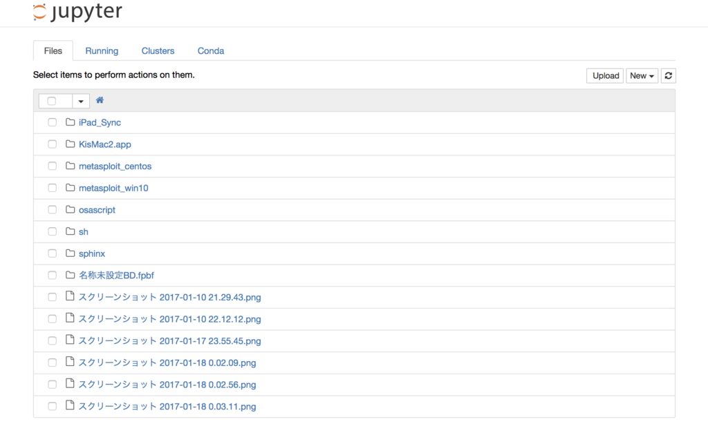Click the Jupyter logo
This screenshot has height=424, width=708.
click(77, 12)
